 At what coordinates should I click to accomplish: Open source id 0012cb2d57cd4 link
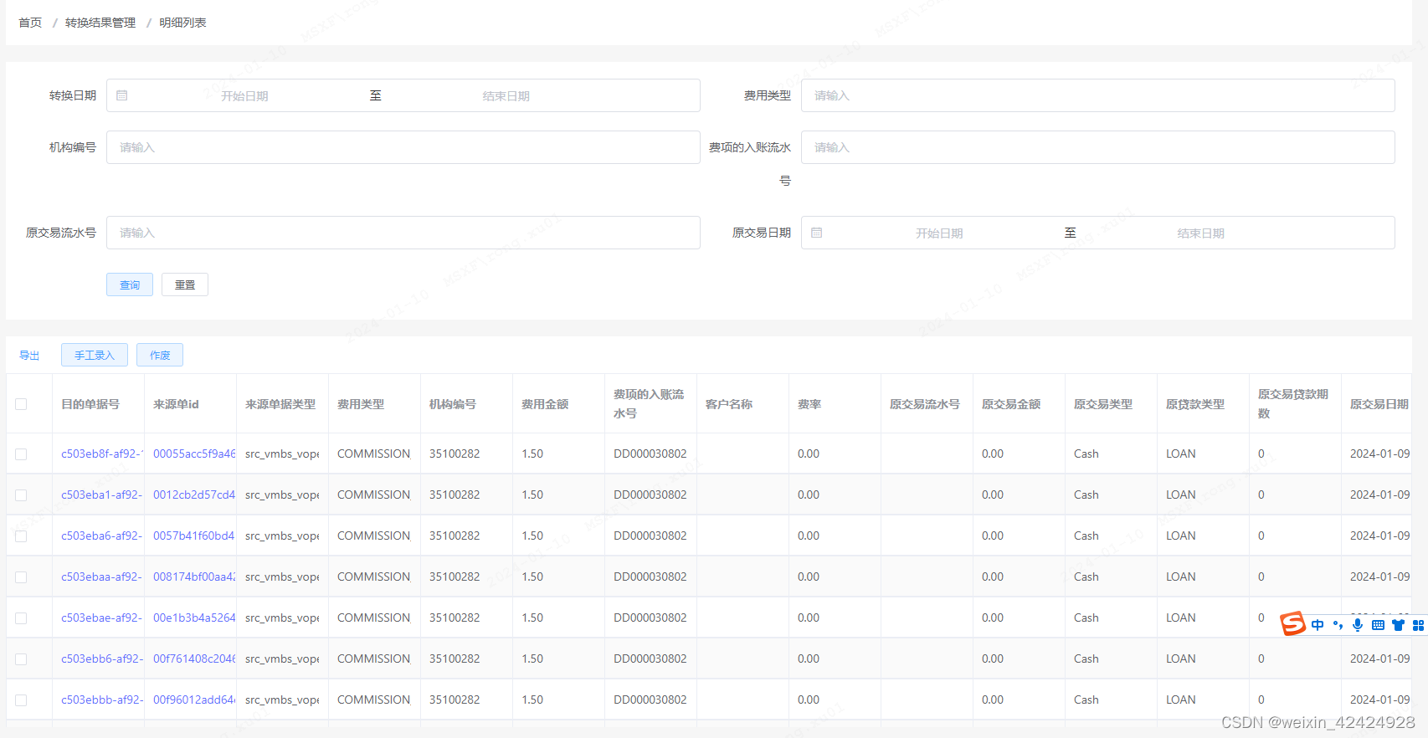pos(194,495)
